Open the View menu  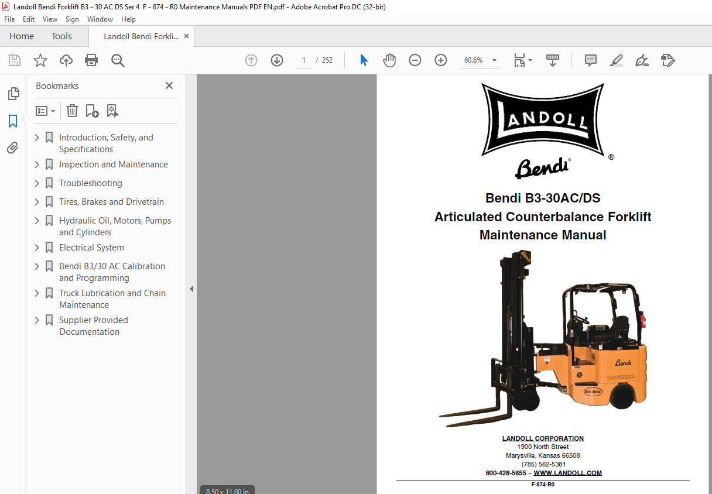[50, 19]
